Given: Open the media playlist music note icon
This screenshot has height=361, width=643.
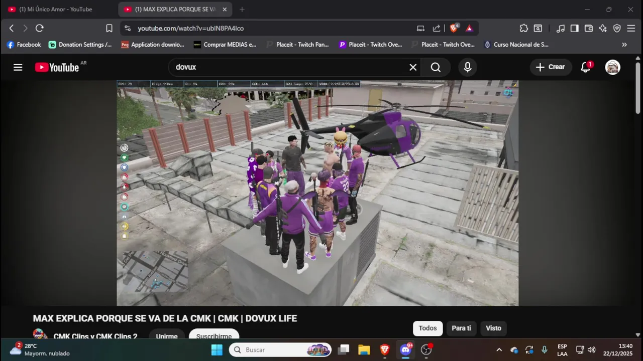Looking at the screenshot, I should point(561,28).
